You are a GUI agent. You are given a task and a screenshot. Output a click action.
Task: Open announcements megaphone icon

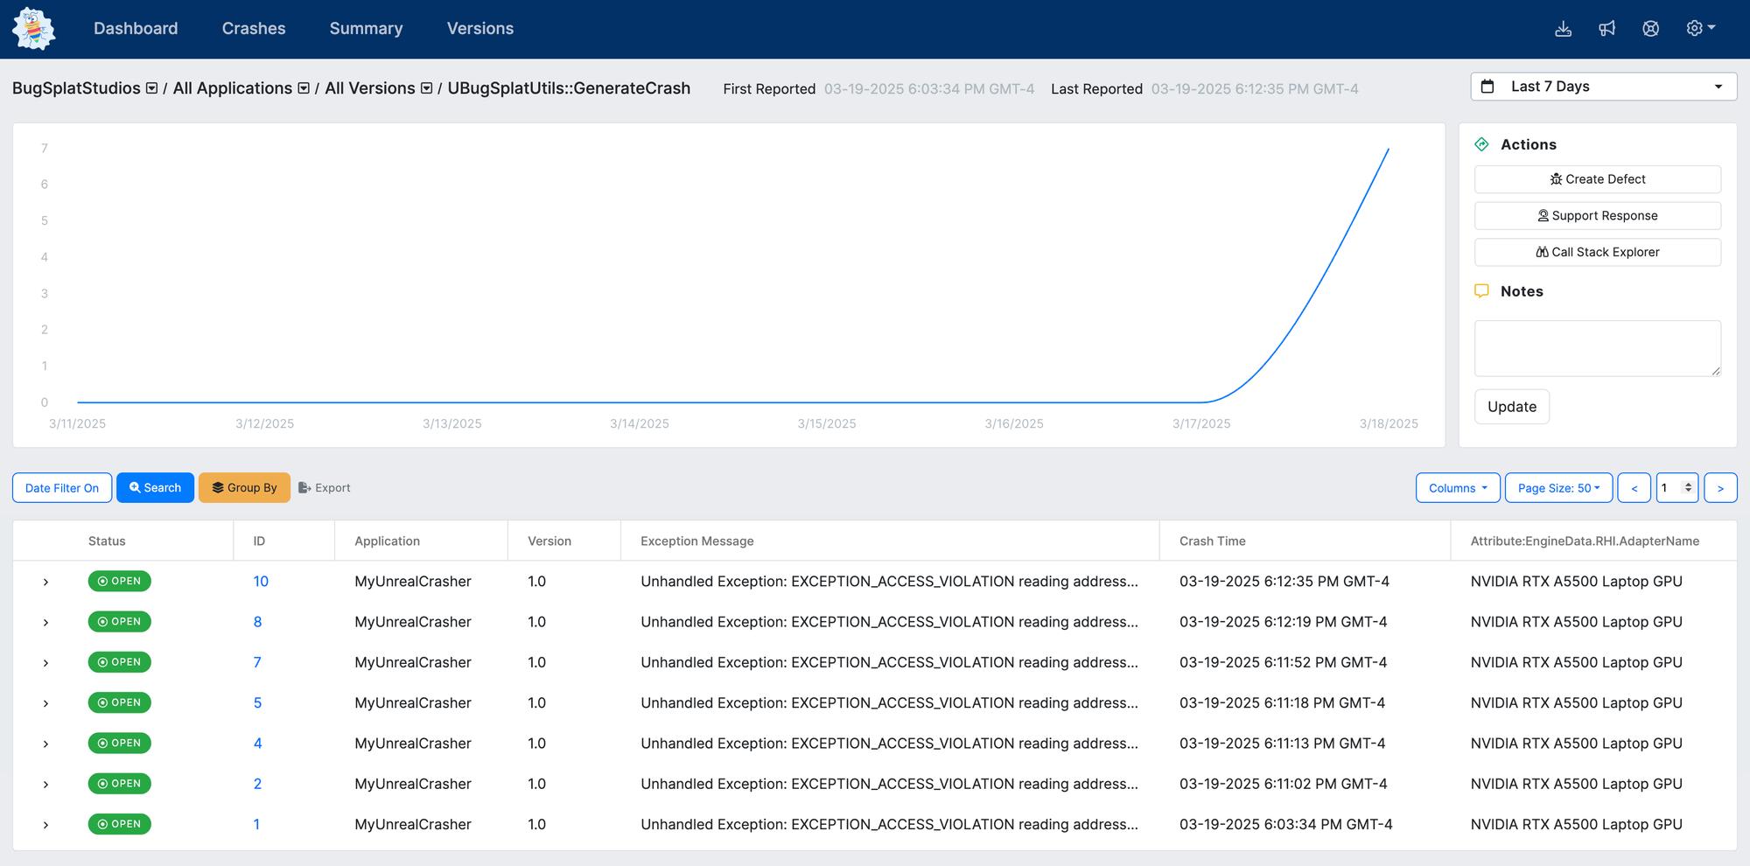[x=1606, y=29]
